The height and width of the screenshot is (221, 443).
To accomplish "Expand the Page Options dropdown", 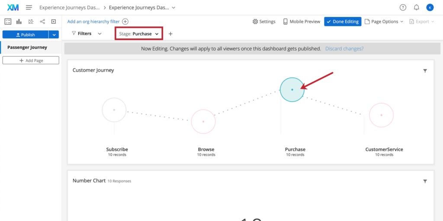I will pos(384,22).
